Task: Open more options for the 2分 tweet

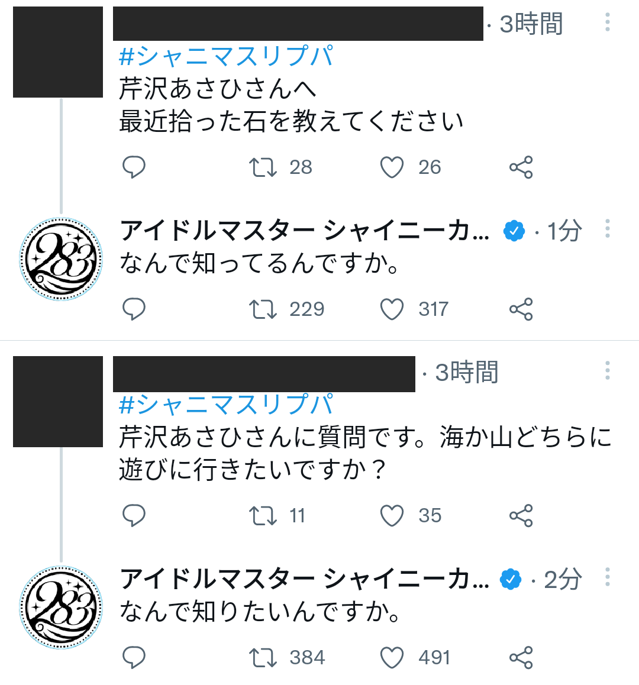Action: tap(607, 578)
